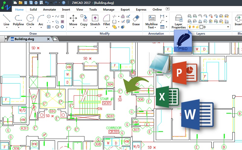Click the Linear dimension icon
This screenshot has height=150, width=242.
(x=162, y=16)
